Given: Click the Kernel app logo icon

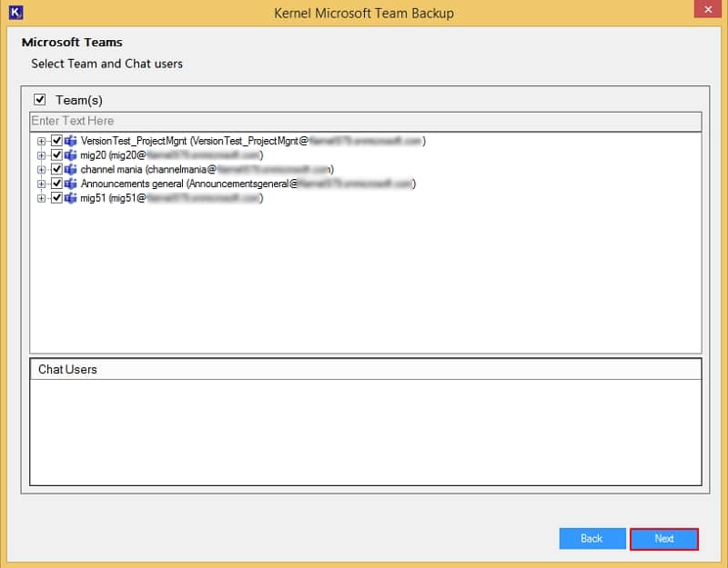Looking at the screenshot, I should [x=15, y=12].
